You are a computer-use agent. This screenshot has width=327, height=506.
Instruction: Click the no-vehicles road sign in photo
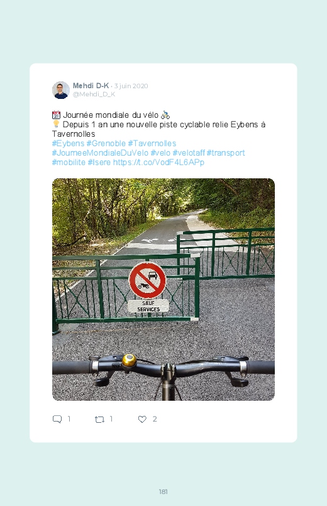(x=148, y=280)
